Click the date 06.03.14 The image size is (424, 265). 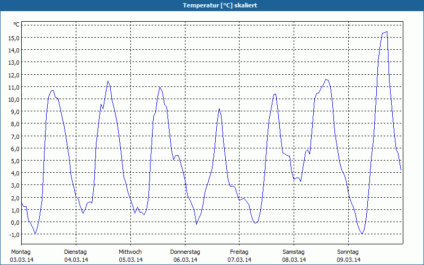click(185, 260)
